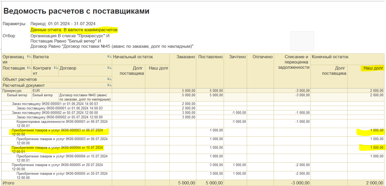Click sort icon in Договор header

(x=109, y=68)
